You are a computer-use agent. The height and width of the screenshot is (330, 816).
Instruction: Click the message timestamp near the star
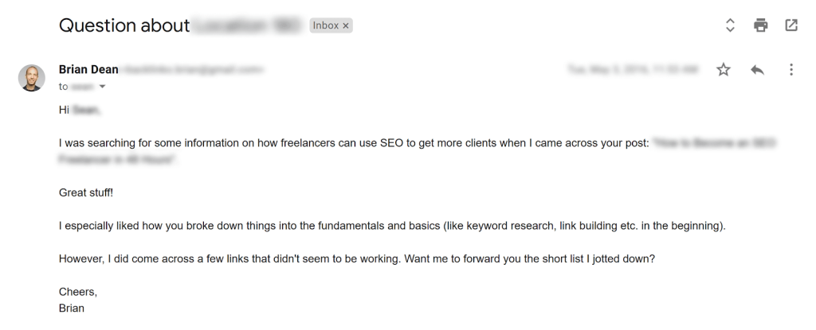[x=633, y=70]
